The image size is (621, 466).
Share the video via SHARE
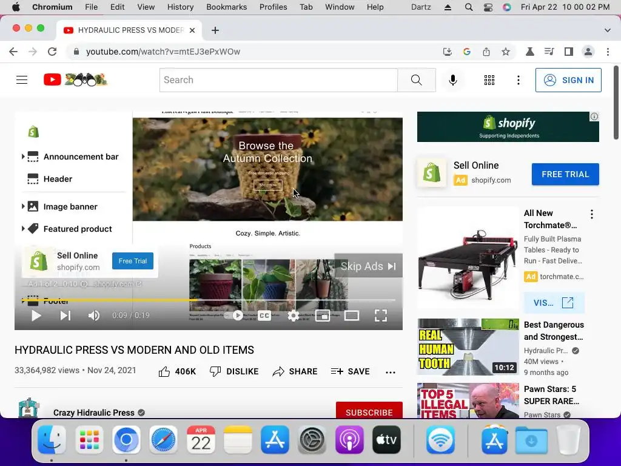coord(295,372)
